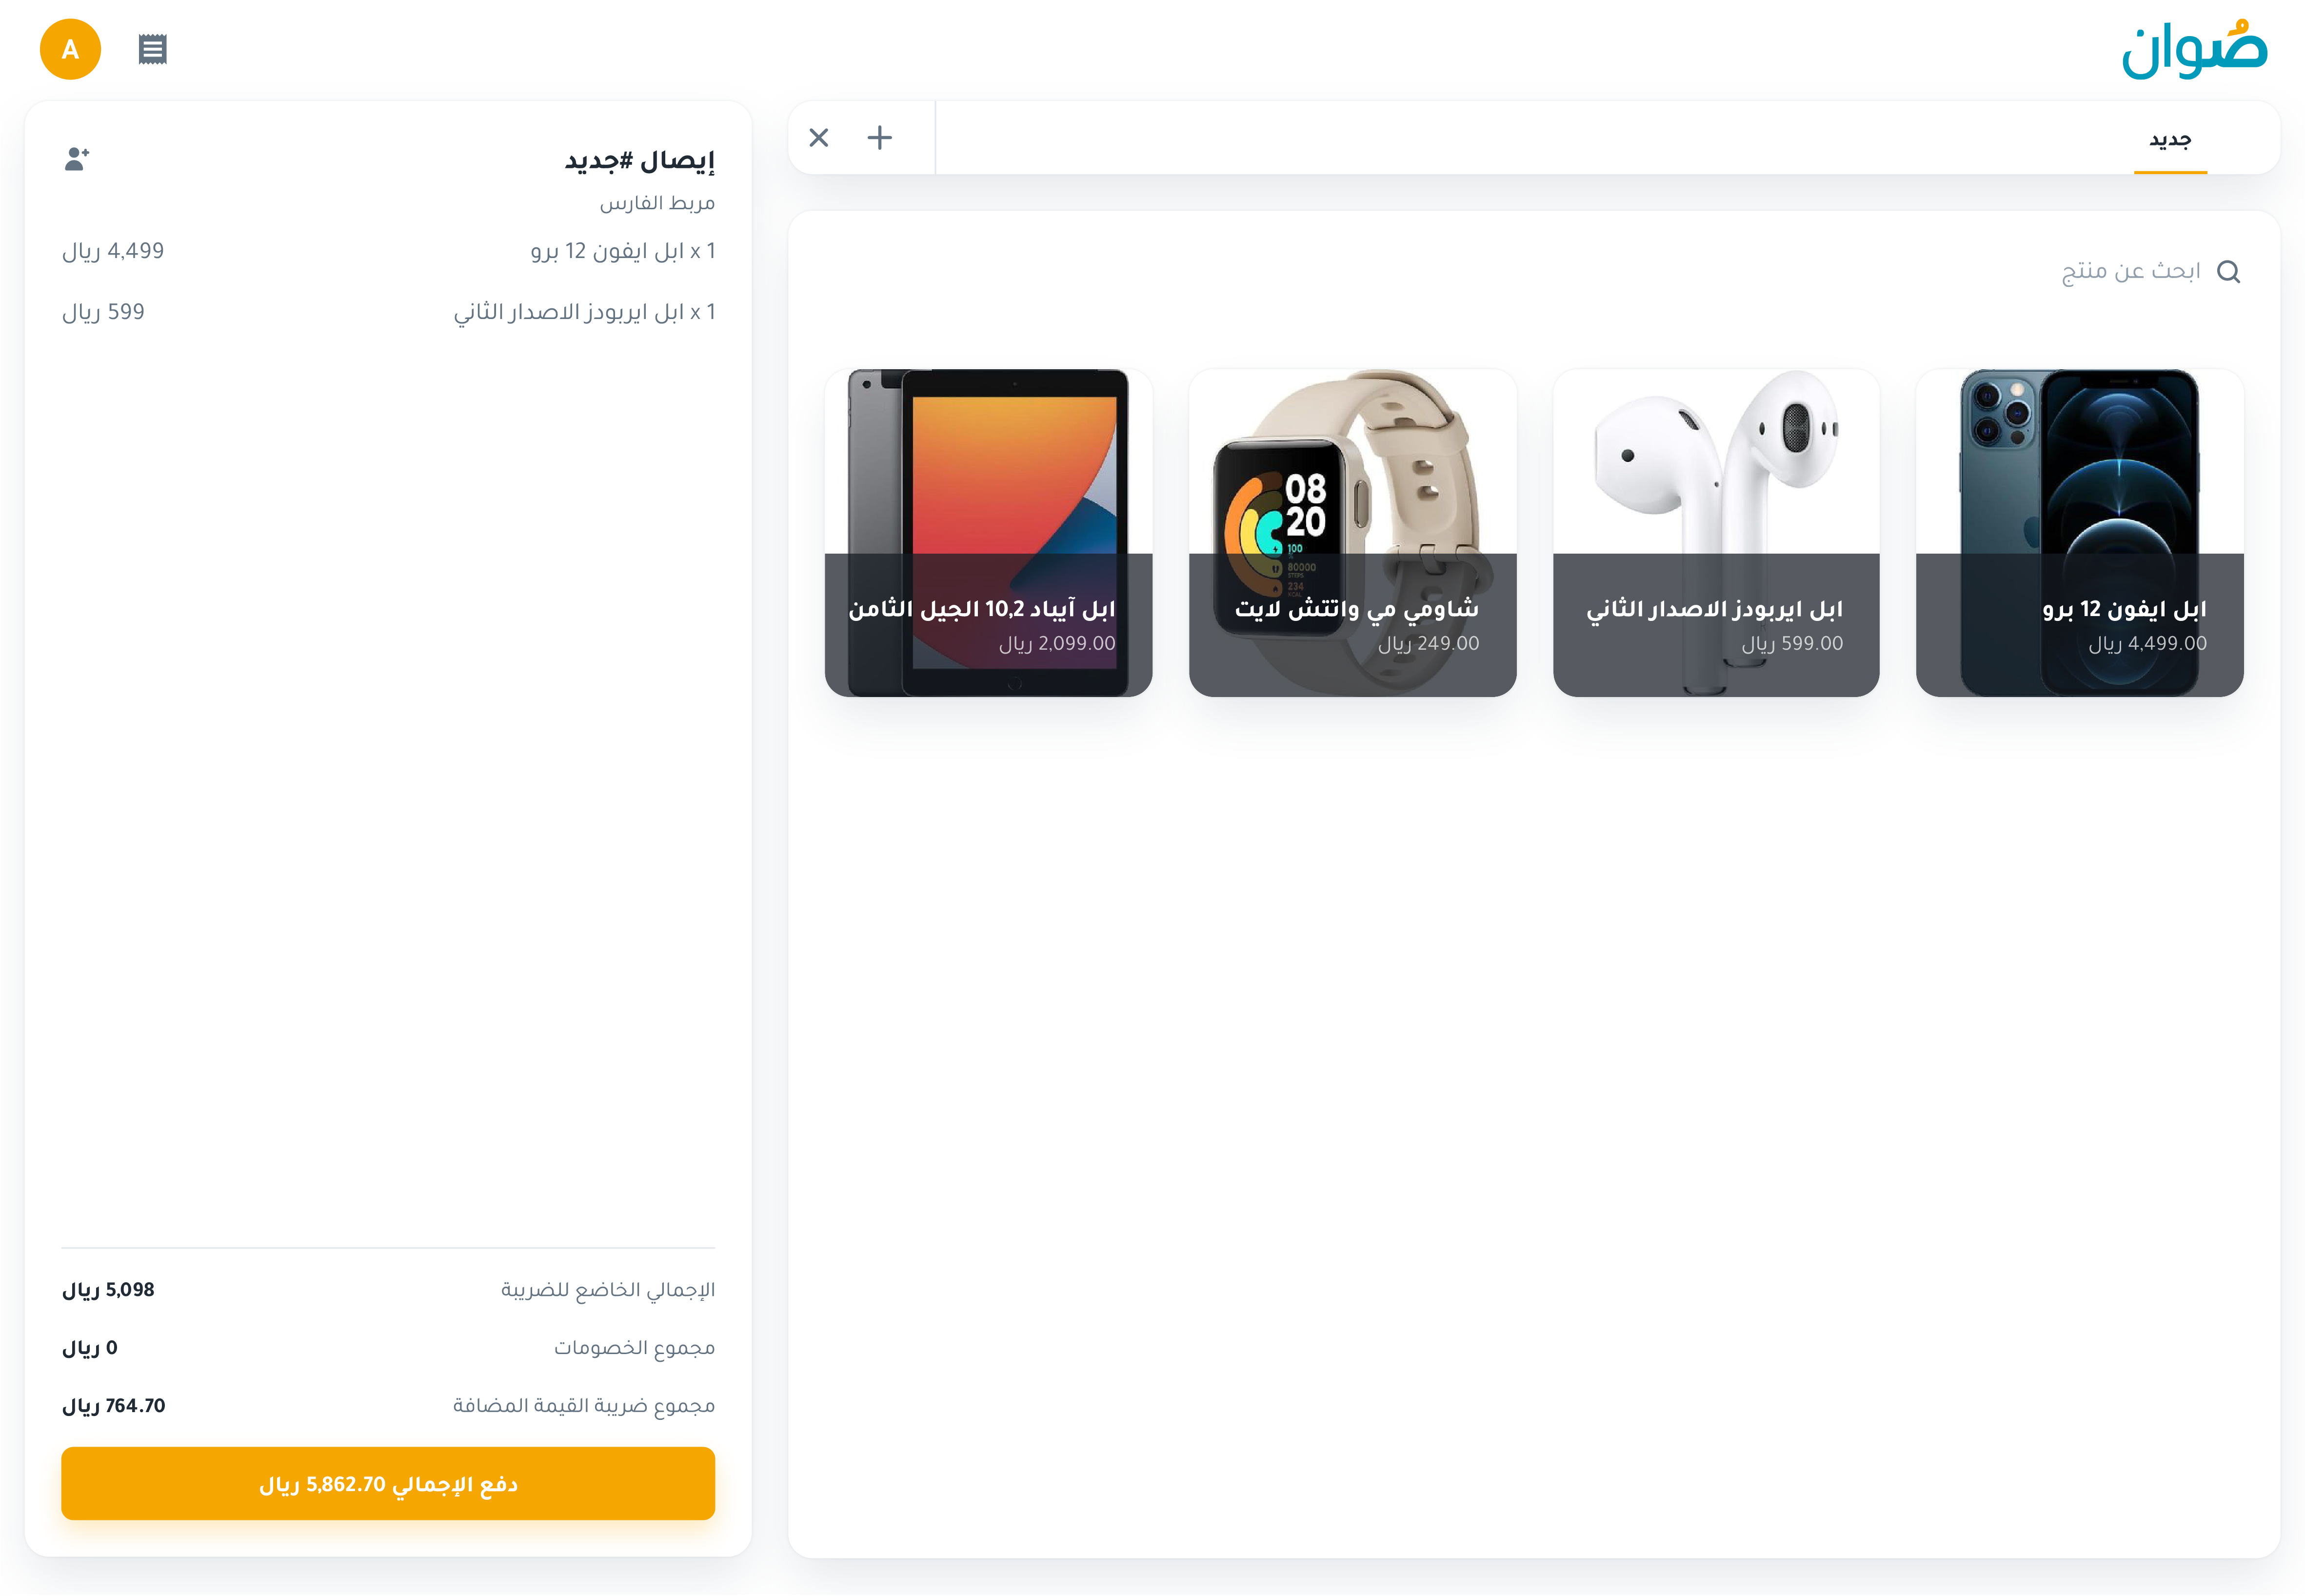Click the إيصال #جديد receipt title

point(640,160)
